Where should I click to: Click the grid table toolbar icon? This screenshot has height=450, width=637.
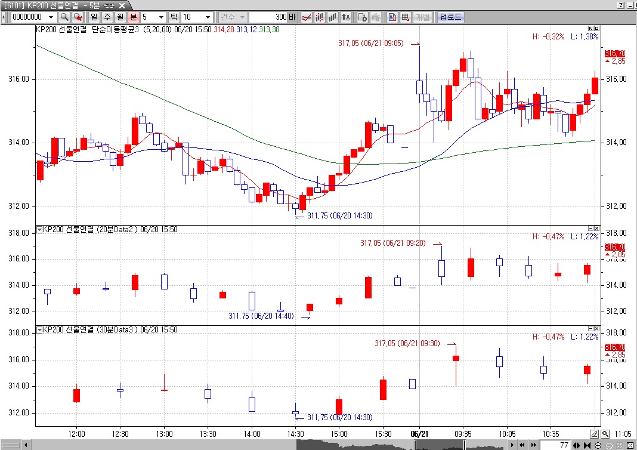tap(405, 17)
